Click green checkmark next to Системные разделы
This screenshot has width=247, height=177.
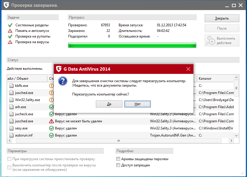click(10, 25)
